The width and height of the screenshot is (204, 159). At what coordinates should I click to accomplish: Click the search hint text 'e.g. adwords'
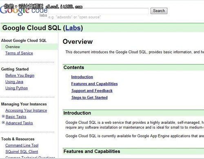tap(75, 17)
